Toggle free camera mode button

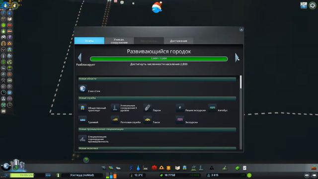click(x=314, y=175)
